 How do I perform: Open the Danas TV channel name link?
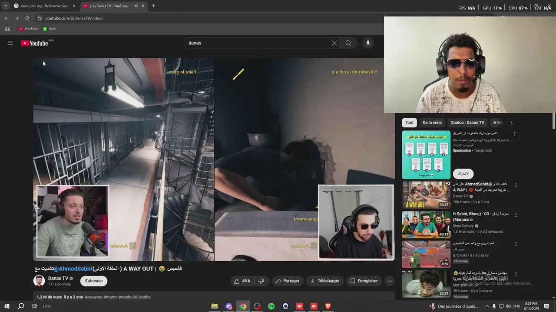pos(58,278)
